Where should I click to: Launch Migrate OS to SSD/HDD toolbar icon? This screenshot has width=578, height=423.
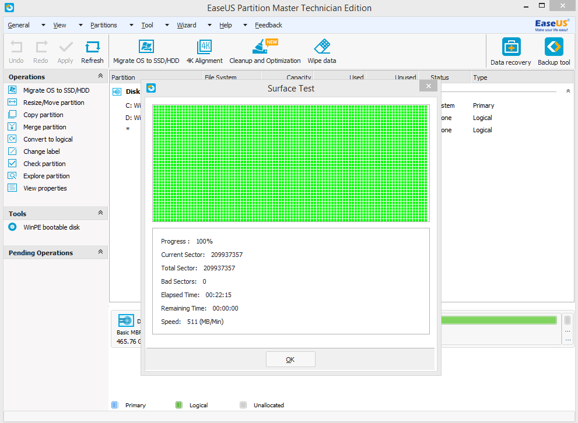click(146, 51)
